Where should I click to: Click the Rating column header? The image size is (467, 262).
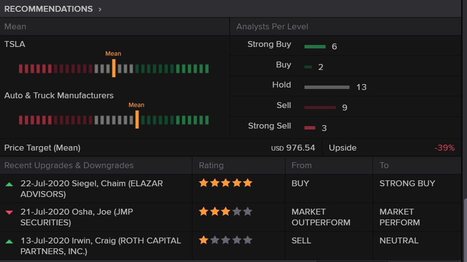pyautogui.click(x=211, y=166)
